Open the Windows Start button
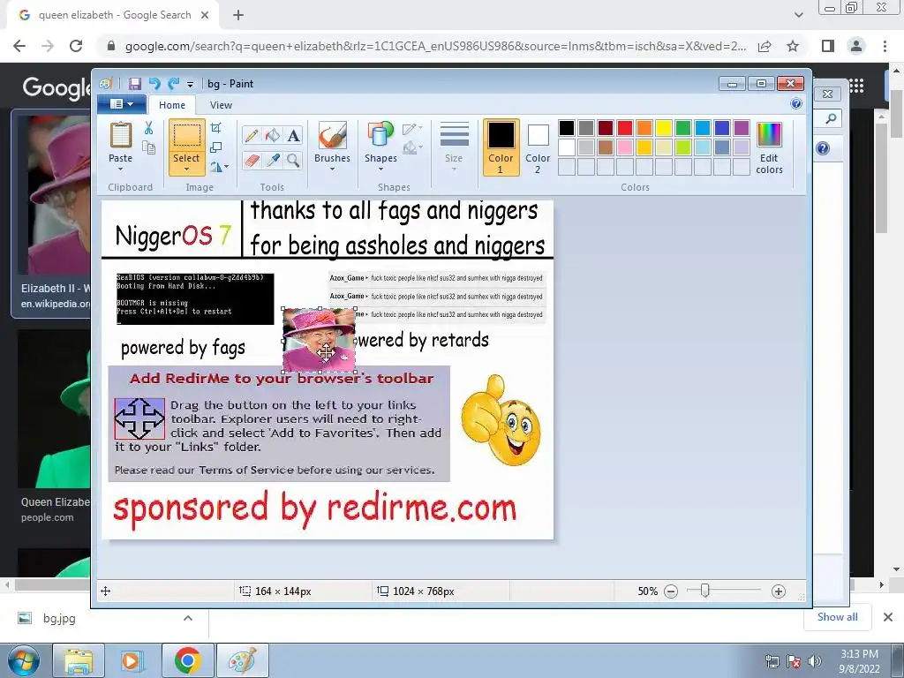The image size is (904, 678). tap(24, 660)
